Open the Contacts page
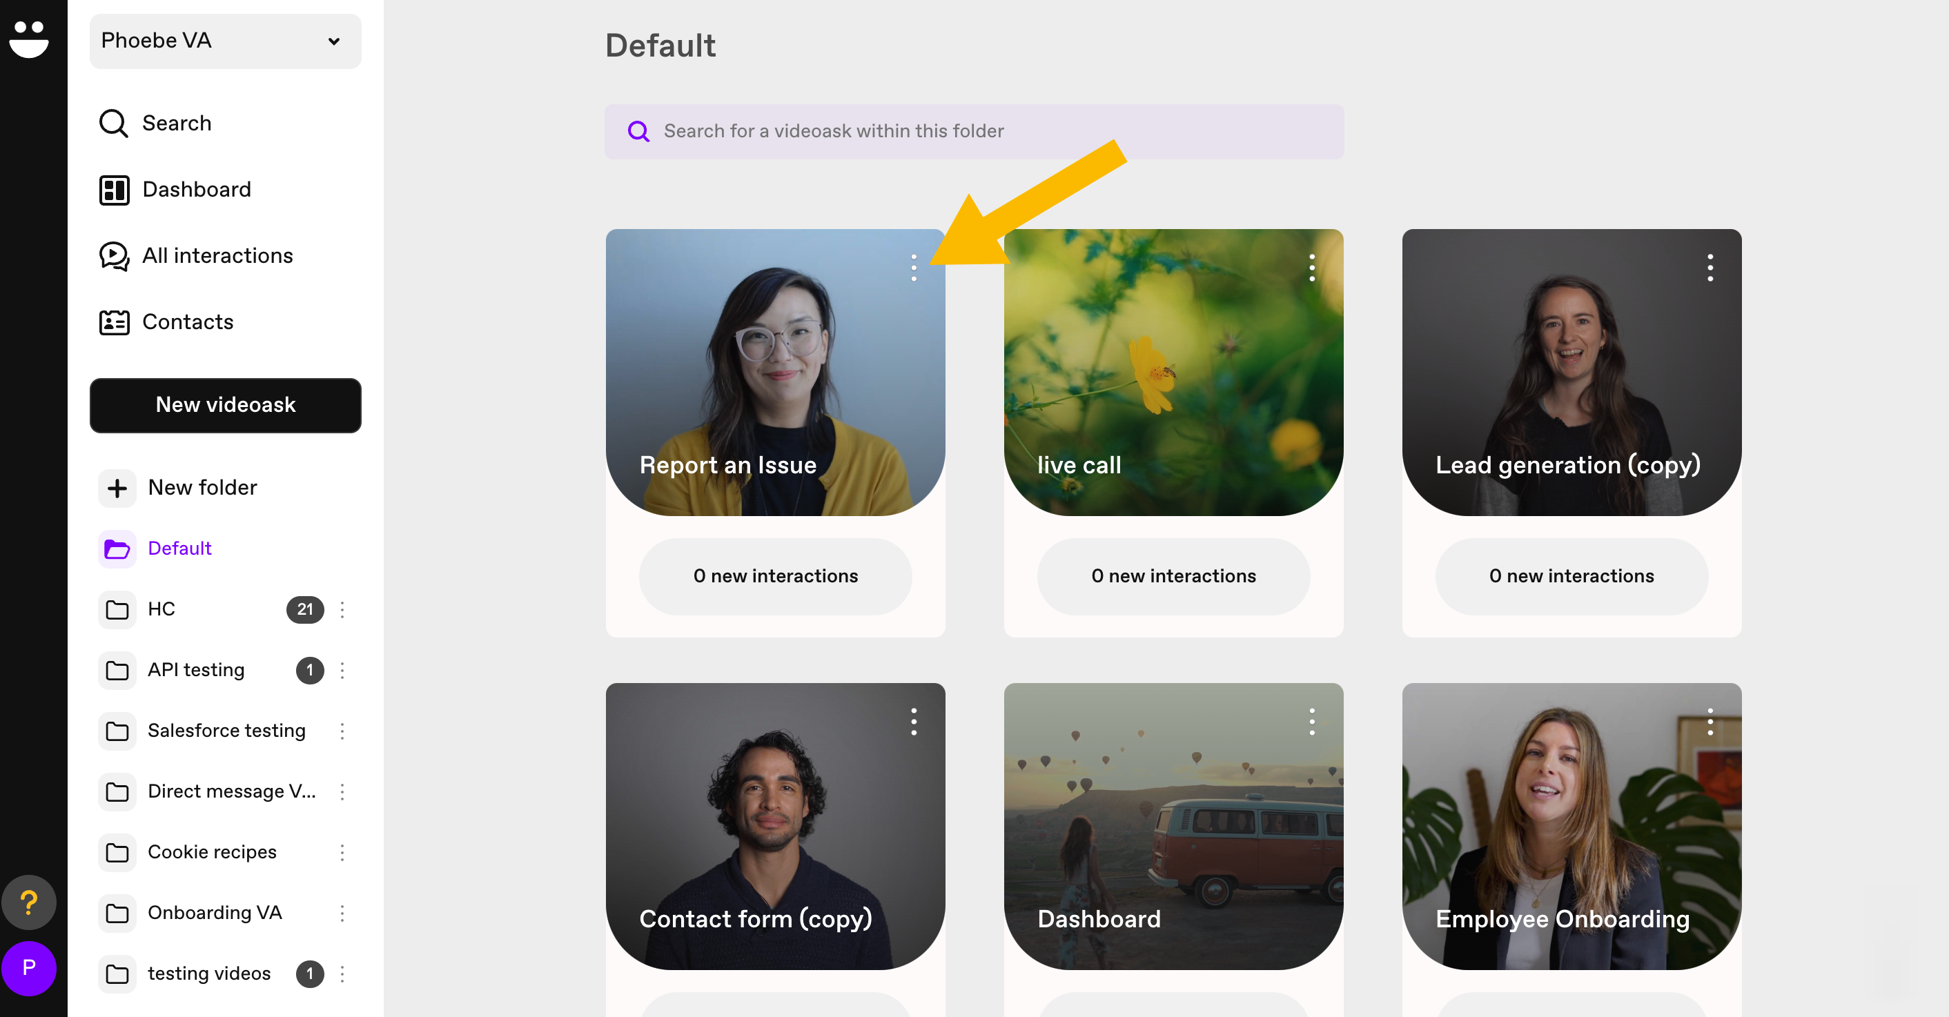Viewport: 1949px width, 1017px height. pos(166,322)
